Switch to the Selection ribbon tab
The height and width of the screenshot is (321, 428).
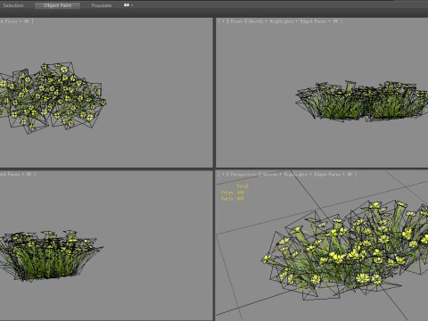(13, 5)
